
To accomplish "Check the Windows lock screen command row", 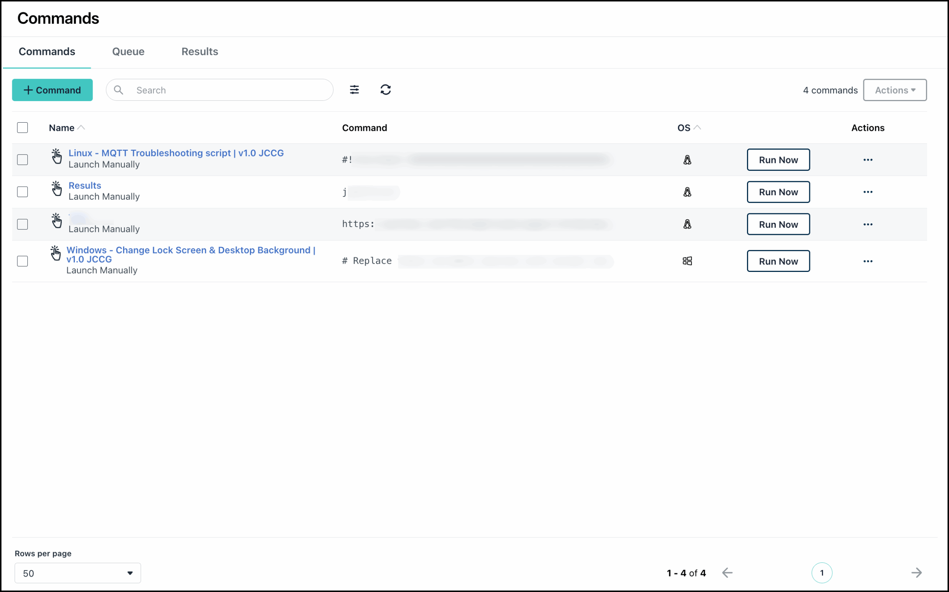I will coord(22,261).
